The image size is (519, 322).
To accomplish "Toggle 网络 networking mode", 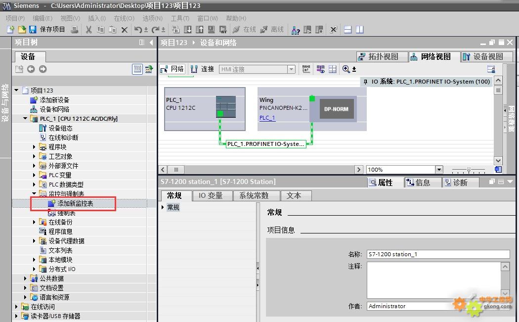I will coord(172,69).
